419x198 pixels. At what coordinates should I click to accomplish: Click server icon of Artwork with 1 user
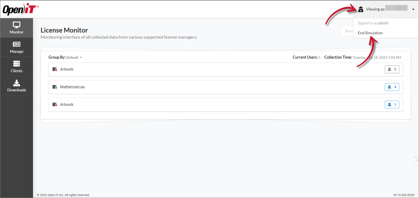(x=55, y=105)
